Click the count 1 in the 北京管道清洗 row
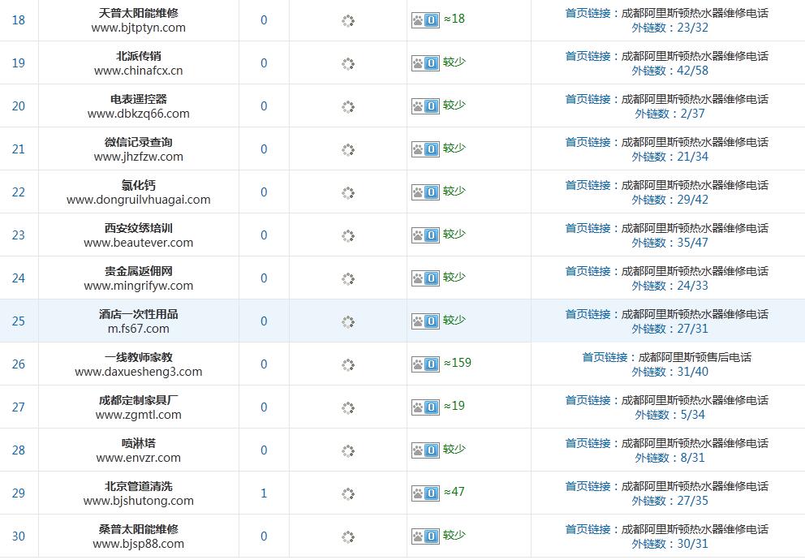 coord(264,493)
